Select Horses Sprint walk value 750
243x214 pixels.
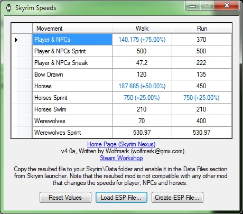coord(142,98)
